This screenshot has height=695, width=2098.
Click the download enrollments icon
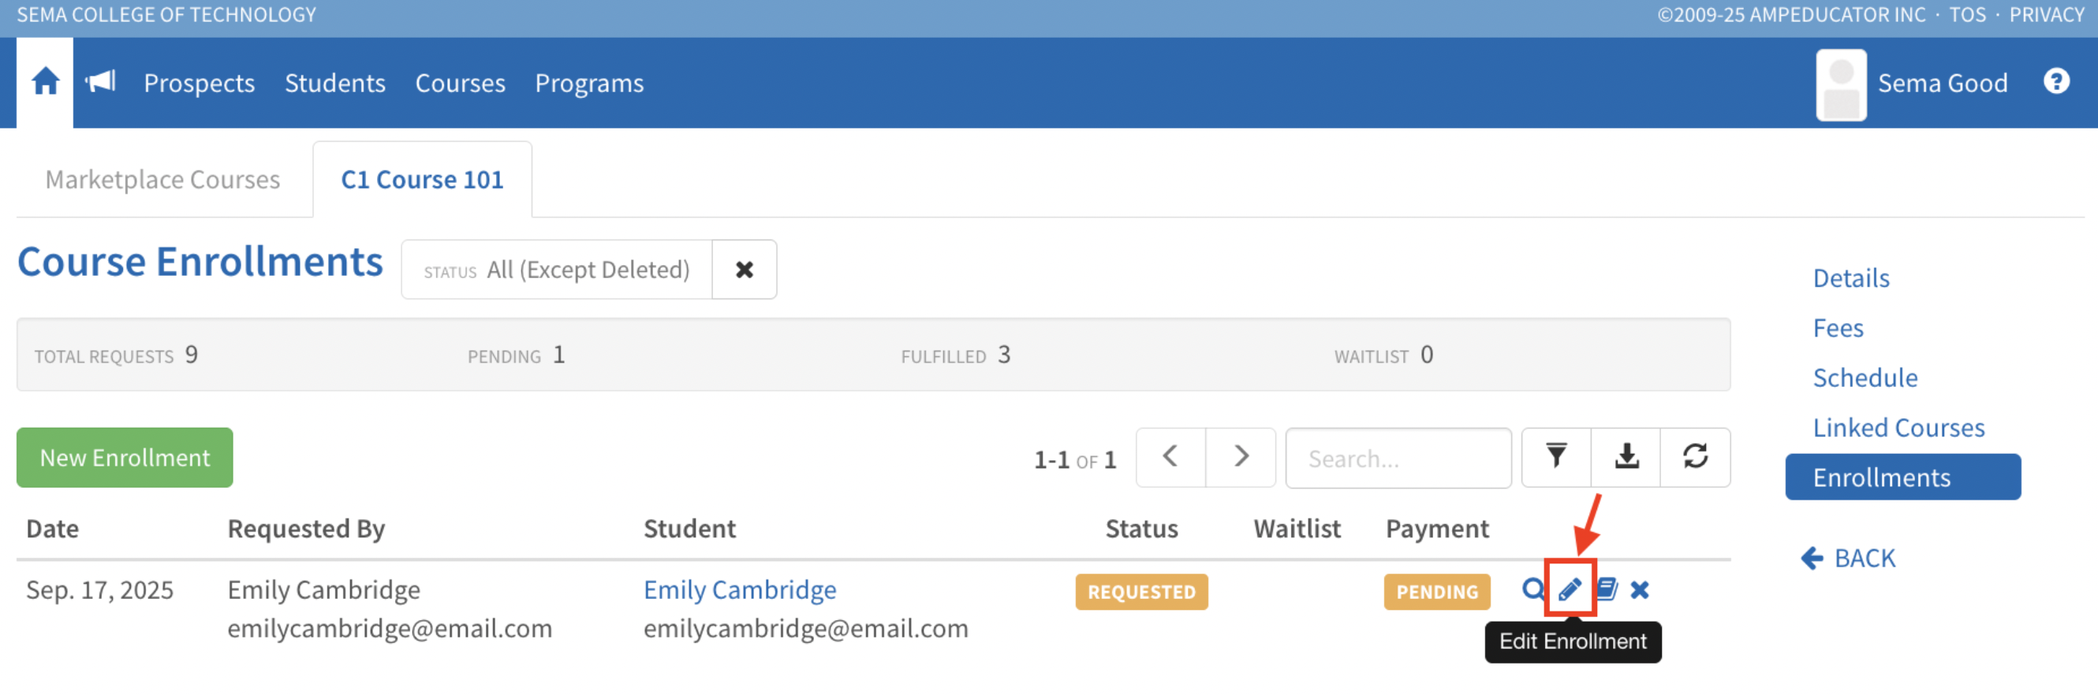pos(1626,457)
